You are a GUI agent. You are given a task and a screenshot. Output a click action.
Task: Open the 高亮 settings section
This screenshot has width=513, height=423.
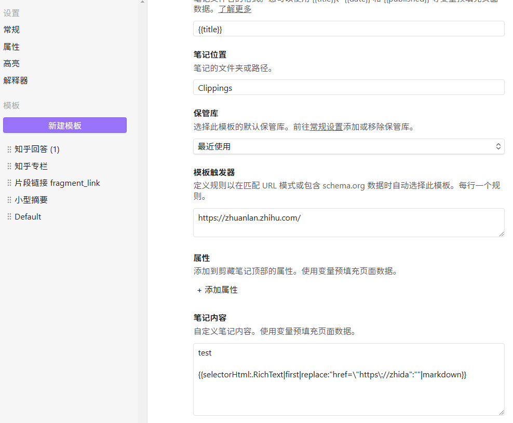[x=11, y=63]
